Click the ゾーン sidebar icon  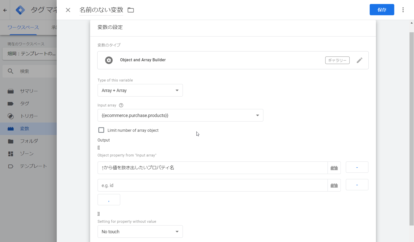coord(11,153)
